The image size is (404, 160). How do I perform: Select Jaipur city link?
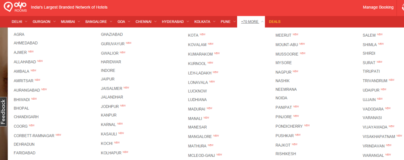click(x=108, y=79)
